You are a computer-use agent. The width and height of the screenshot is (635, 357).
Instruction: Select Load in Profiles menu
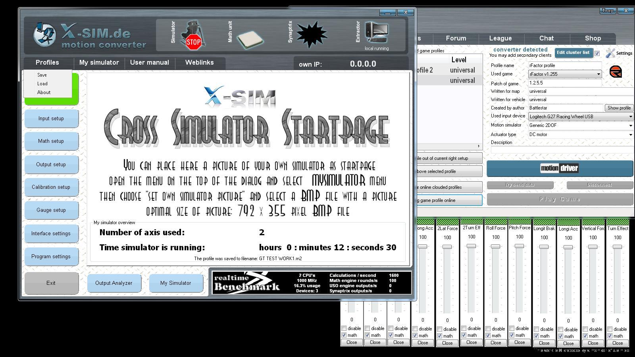click(x=42, y=84)
